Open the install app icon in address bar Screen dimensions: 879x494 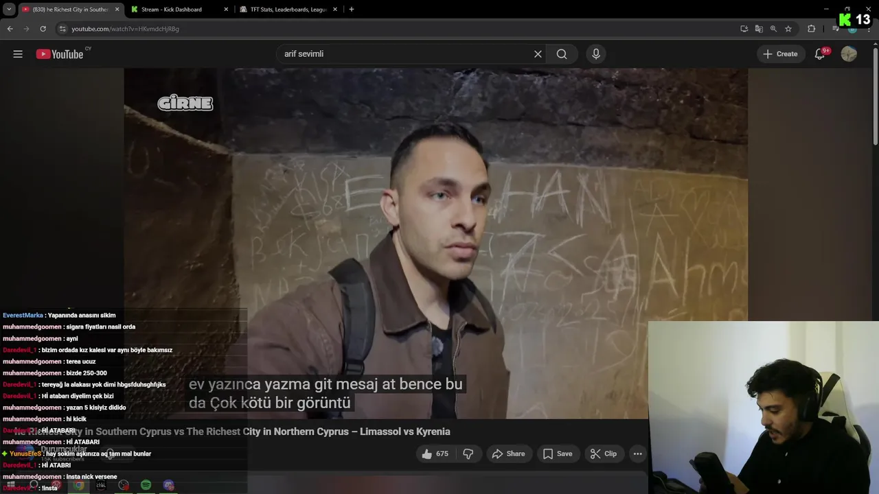pyautogui.click(x=744, y=29)
